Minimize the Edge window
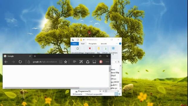Image resolution: width=188 pixels, height=106 pixels. pos(94,56)
